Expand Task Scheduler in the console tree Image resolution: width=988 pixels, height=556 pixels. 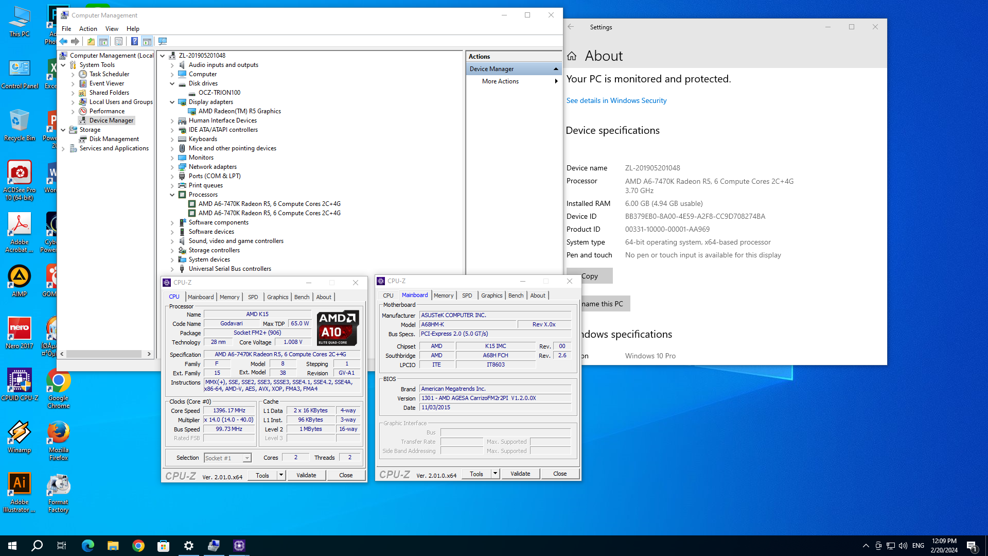pos(73,74)
